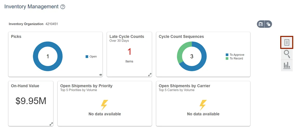This screenshot has width=294, height=129.
Task: Open the Reports and Analytics bar-chart icon
Action: [x=287, y=65]
